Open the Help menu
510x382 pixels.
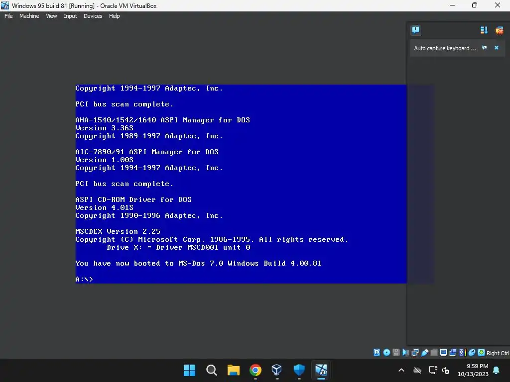point(114,16)
